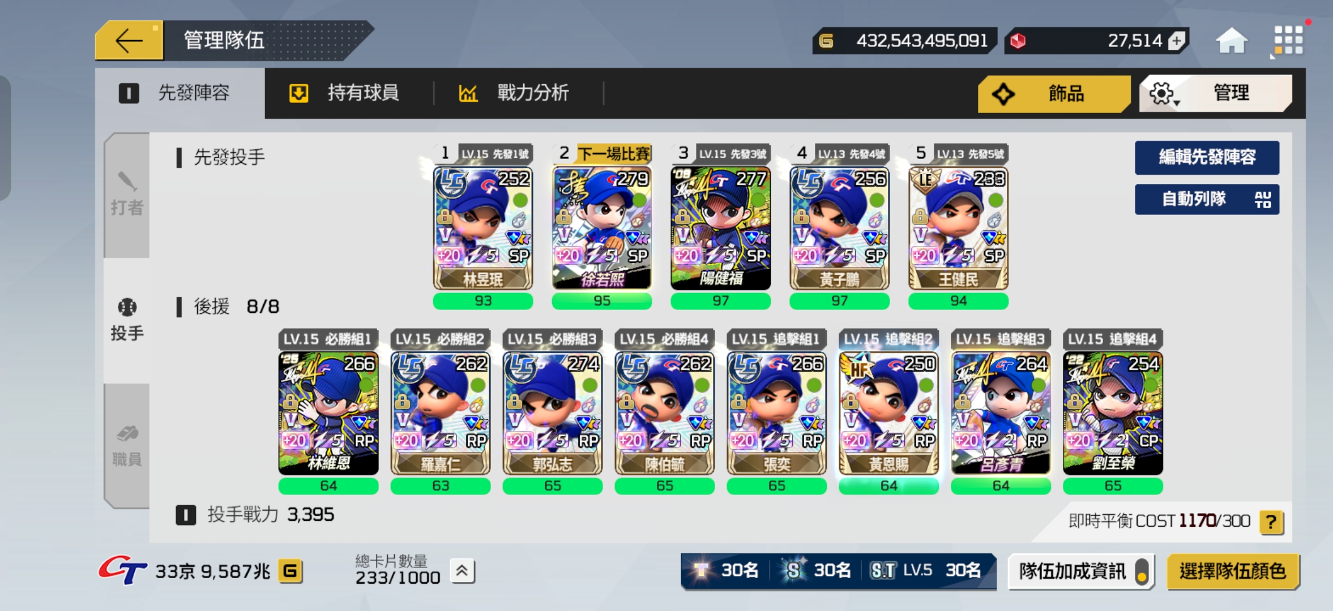
Task: Select starting pitcher card 徐若熙
Action: 602,228
